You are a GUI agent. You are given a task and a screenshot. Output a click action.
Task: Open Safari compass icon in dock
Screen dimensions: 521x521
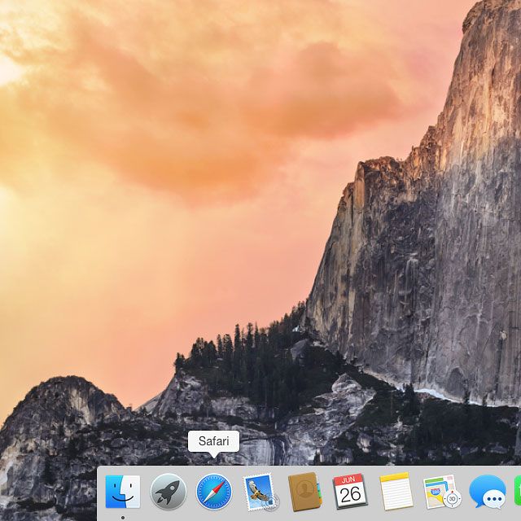tap(214, 492)
